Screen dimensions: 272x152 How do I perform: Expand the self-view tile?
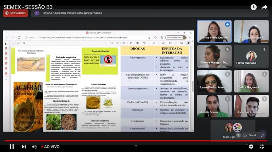[262, 136]
